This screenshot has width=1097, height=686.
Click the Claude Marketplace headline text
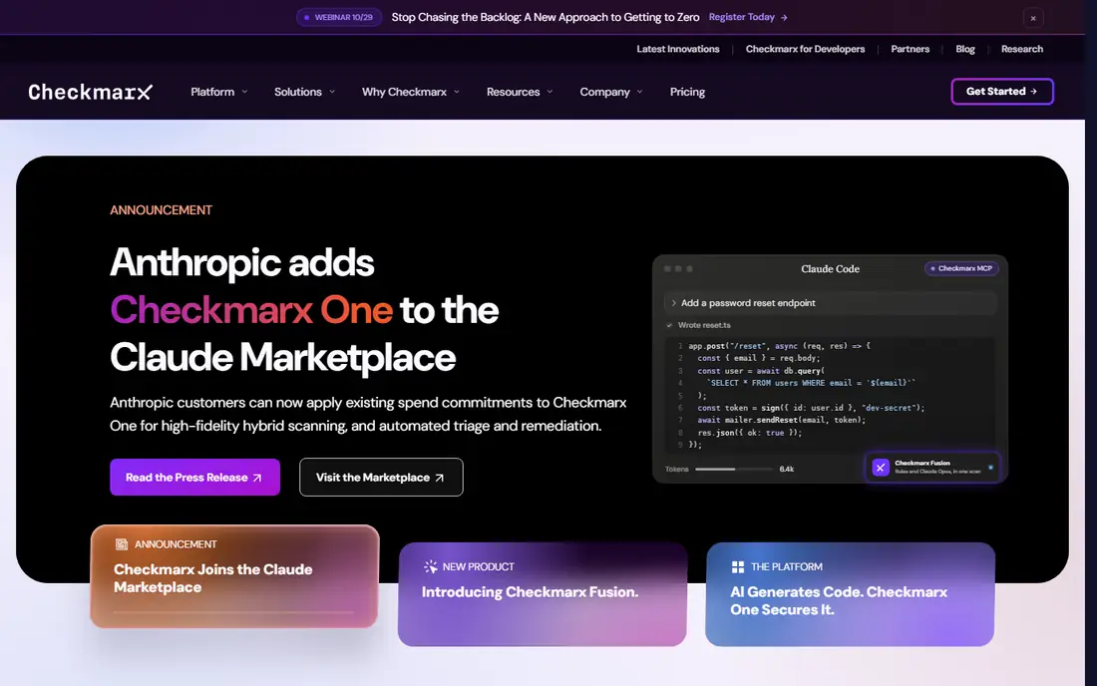pos(282,357)
